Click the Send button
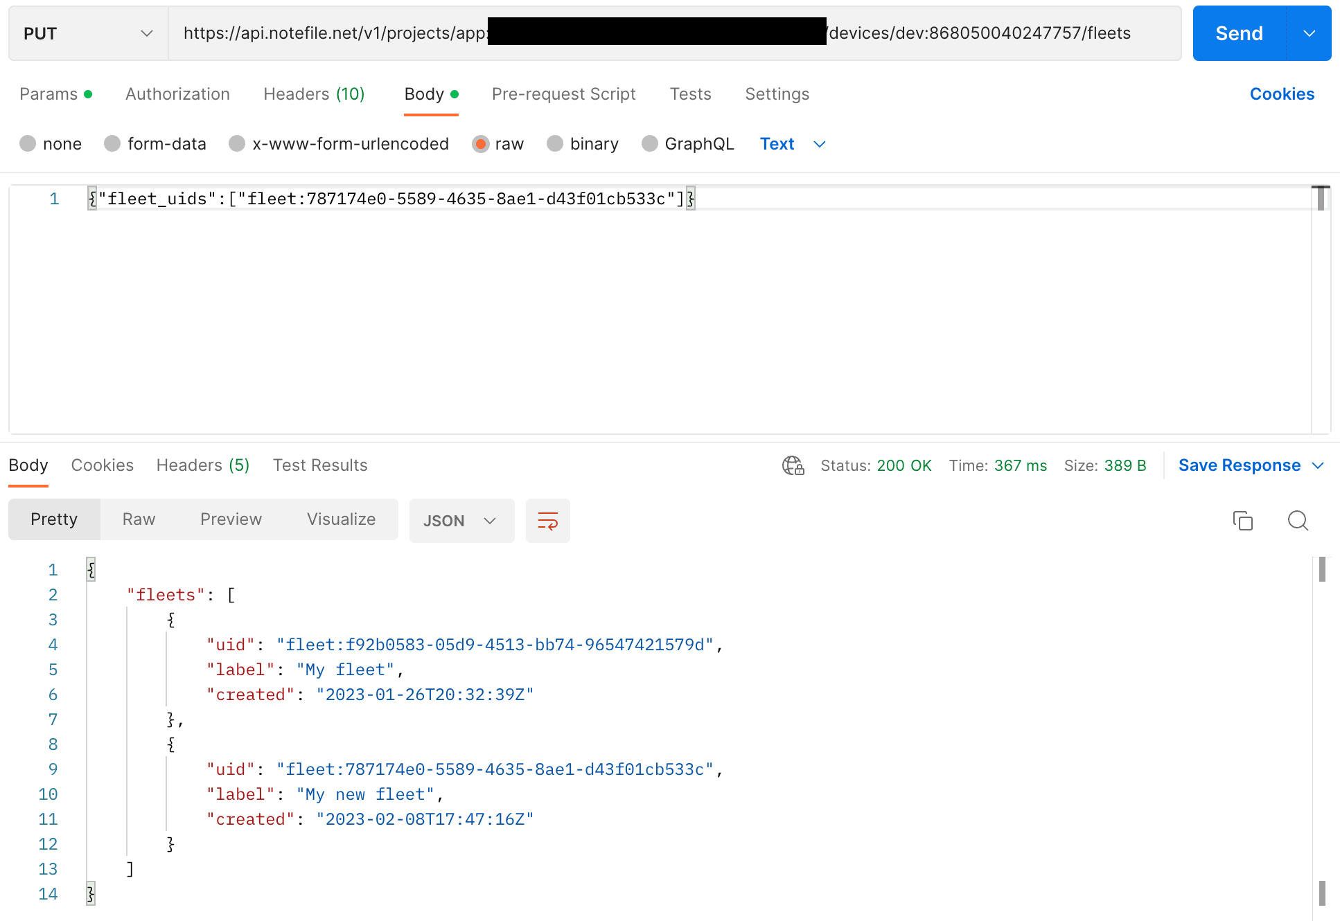Viewport: 1340px width, 921px height. tap(1239, 33)
